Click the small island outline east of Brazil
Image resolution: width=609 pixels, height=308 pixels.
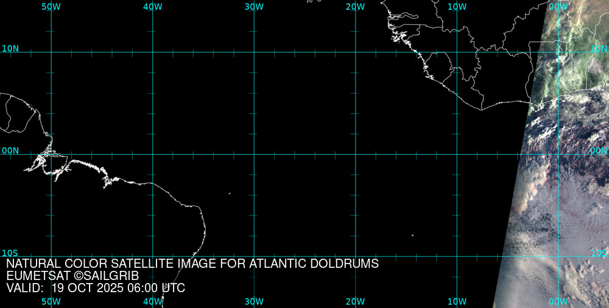tap(230, 194)
